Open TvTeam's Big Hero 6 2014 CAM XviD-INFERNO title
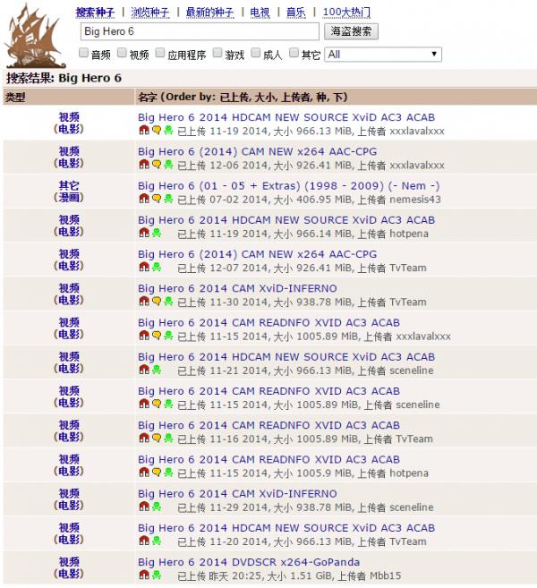 pos(237,289)
